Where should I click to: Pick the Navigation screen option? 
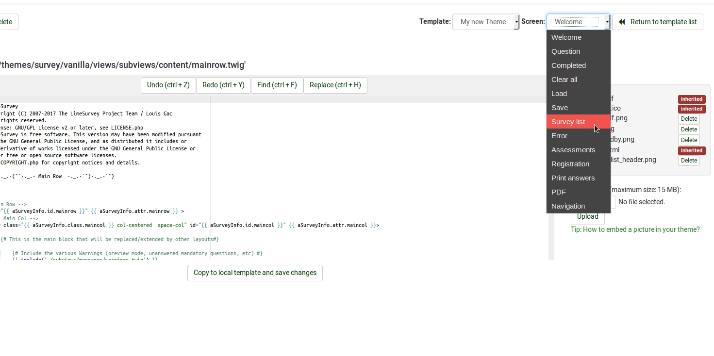tap(568, 206)
